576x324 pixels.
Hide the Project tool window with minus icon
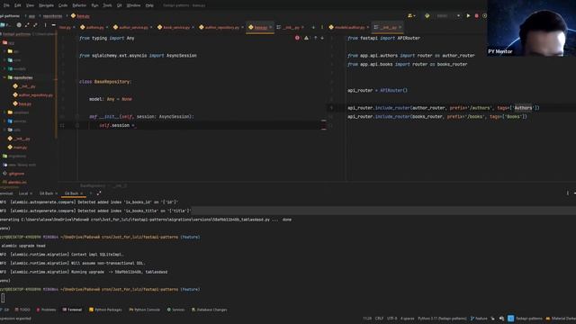[x=54, y=25]
